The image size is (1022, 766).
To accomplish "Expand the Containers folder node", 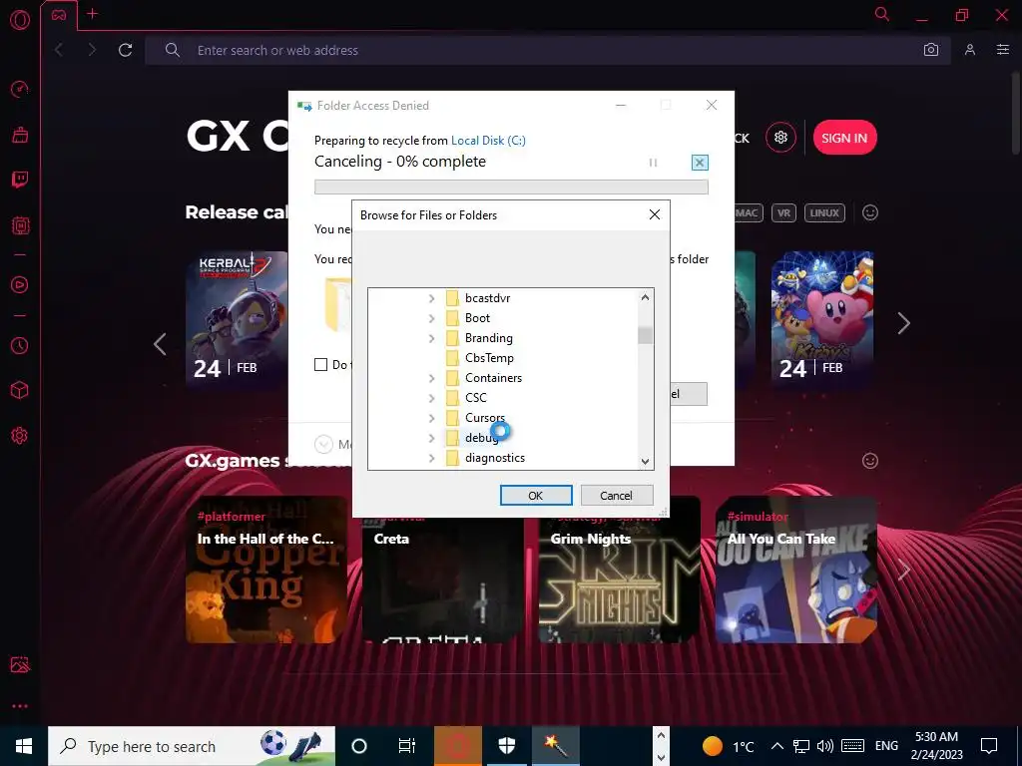I will click(431, 378).
